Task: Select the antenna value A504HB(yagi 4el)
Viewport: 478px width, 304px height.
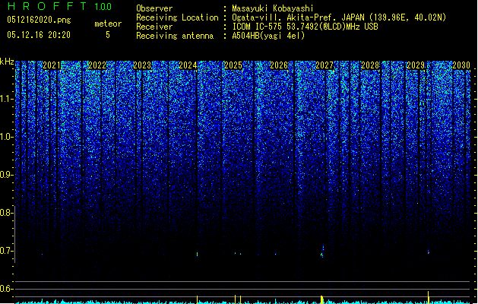Action: pyautogui.click(x=268, y=36)
